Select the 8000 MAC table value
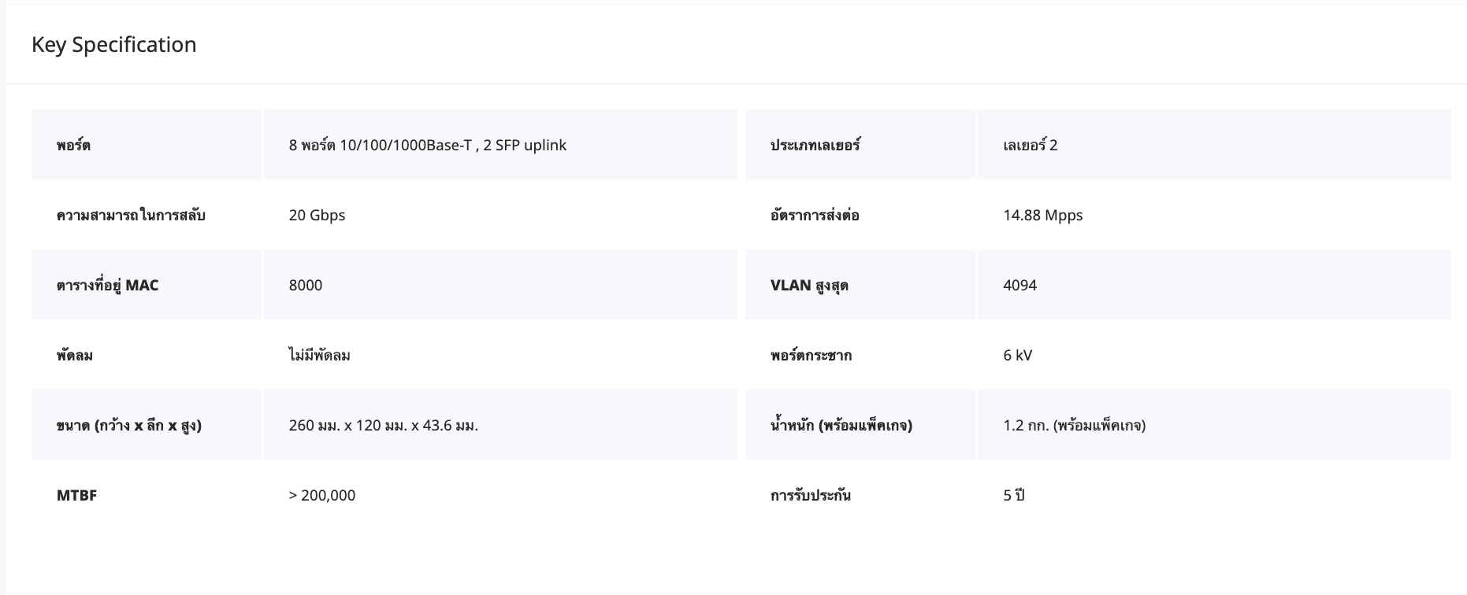This screenshot has width=1467, height=595. [306, 286]
